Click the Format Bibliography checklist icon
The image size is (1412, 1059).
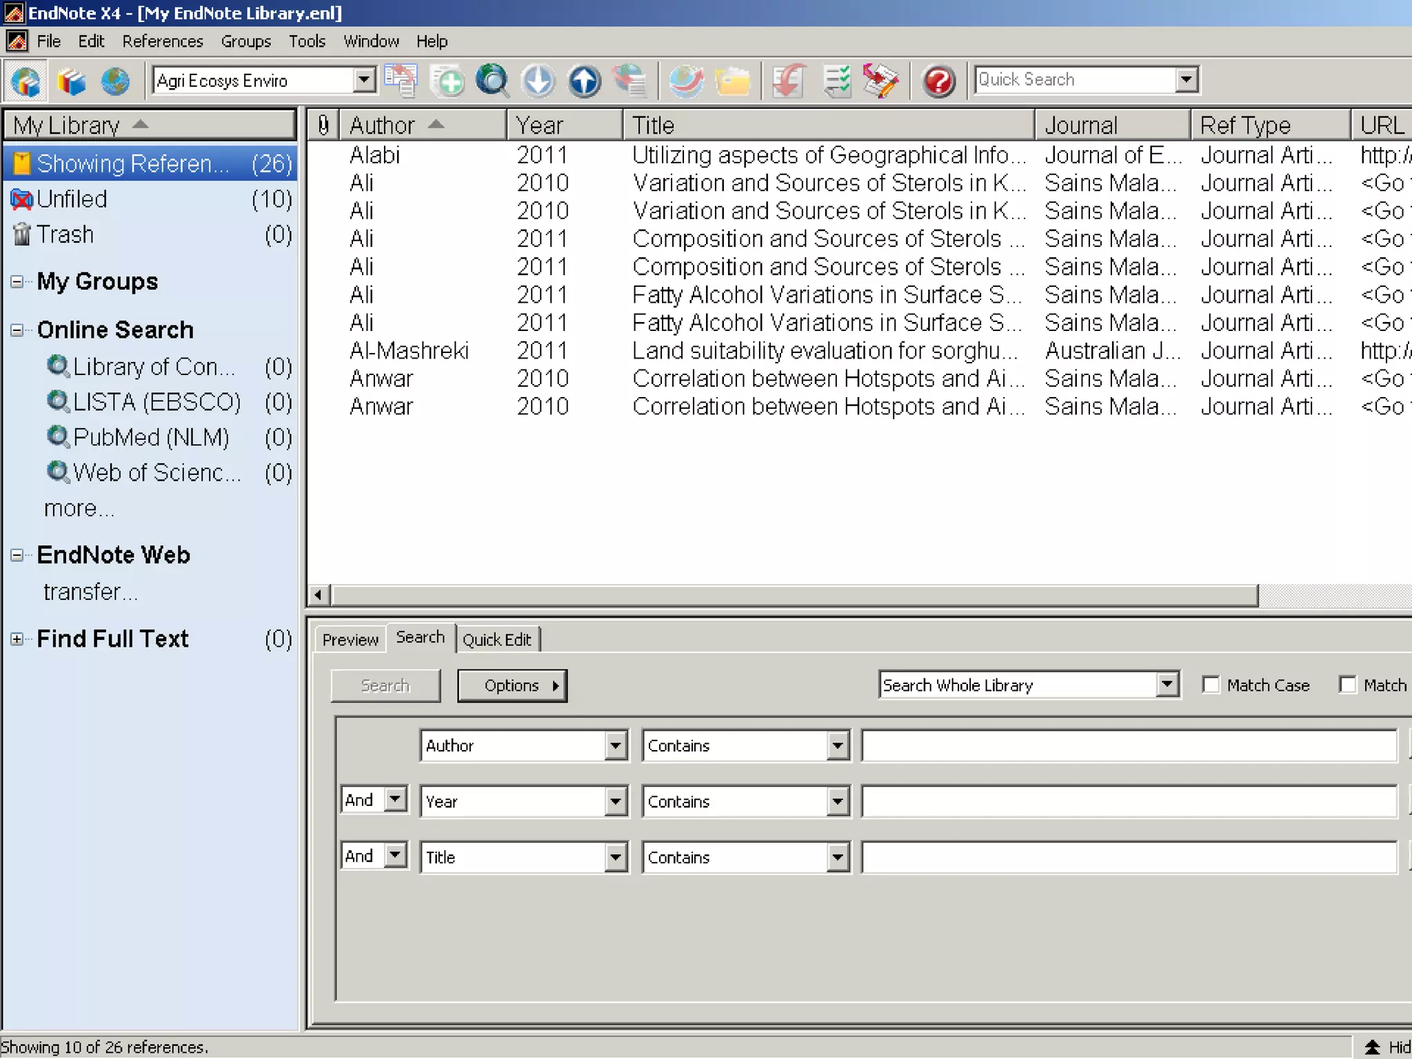(x=836, y=81)
